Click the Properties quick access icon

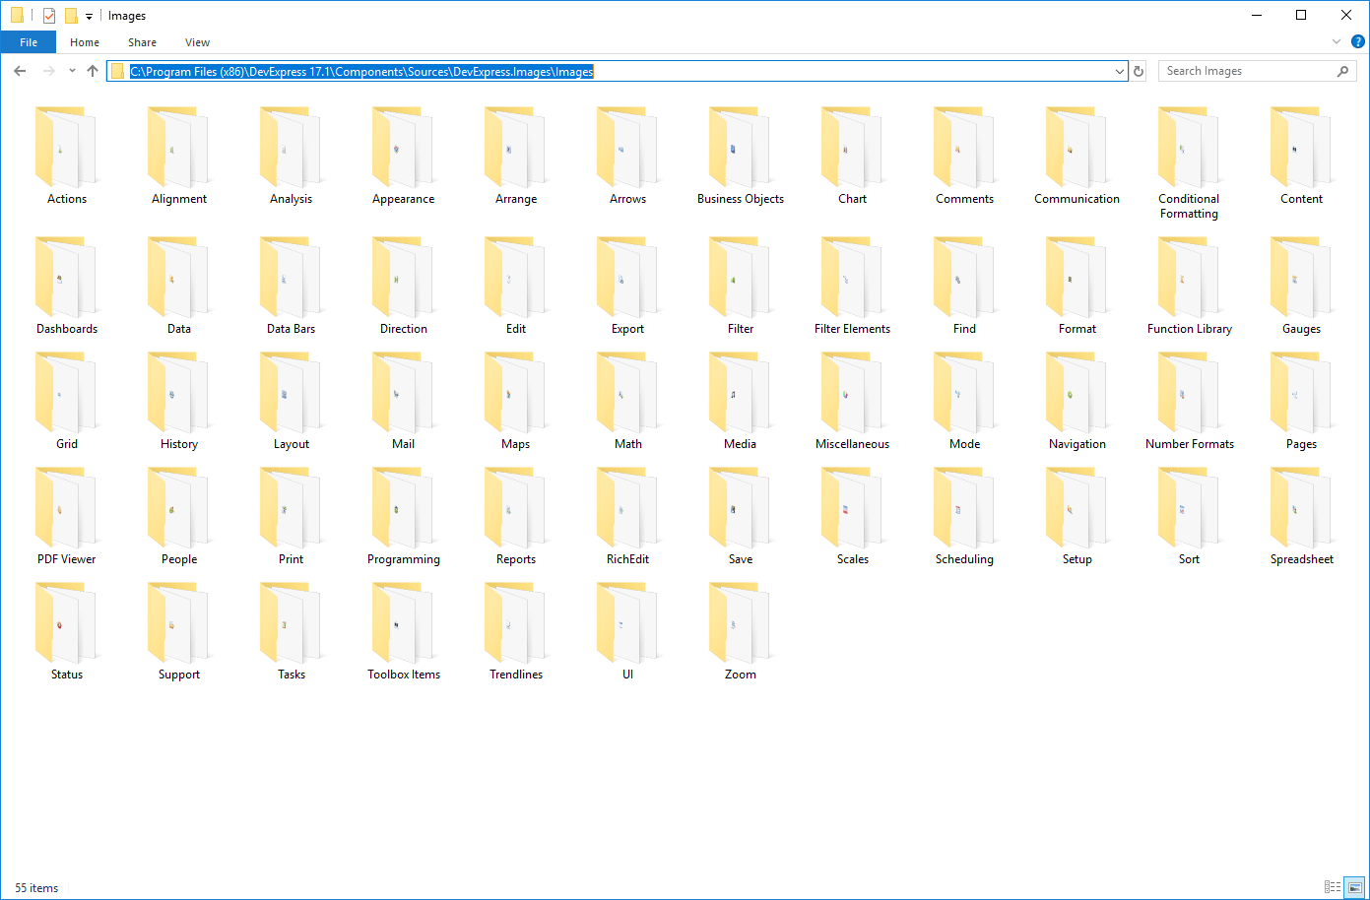48,16
